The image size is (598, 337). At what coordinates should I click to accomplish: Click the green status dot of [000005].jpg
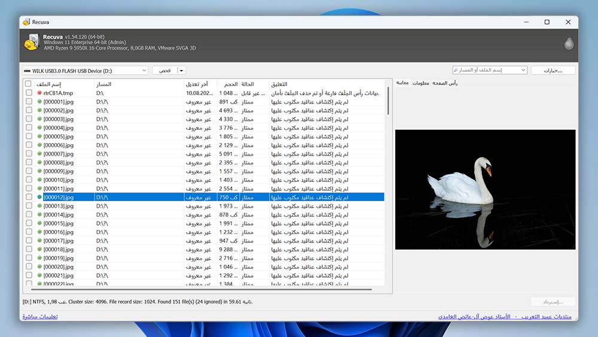pyautogui.click(x=39, y=136)
